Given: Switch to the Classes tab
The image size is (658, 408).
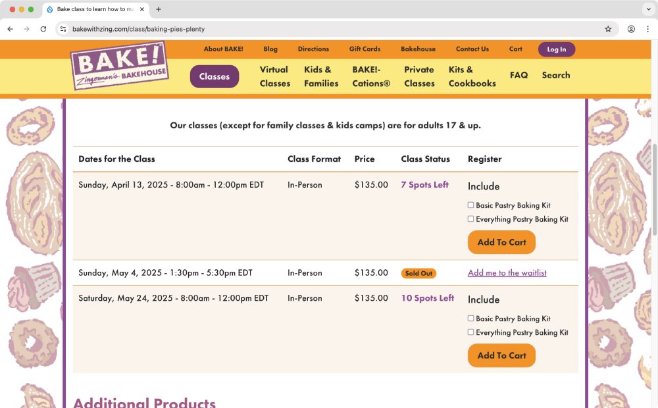Looking at the screenshot, I should [215, 76].
